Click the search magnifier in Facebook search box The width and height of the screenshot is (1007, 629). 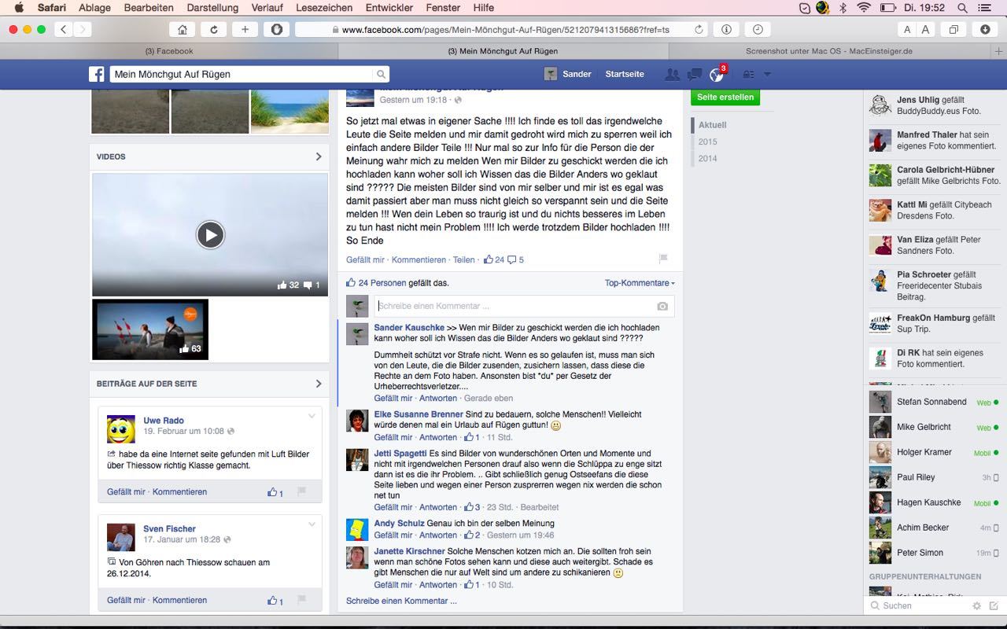(x=381, y=74)
